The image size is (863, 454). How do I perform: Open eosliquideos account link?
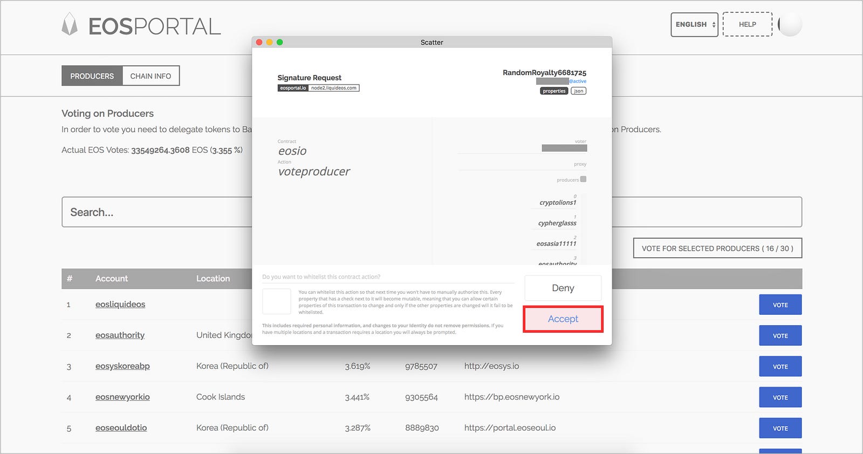120,304
